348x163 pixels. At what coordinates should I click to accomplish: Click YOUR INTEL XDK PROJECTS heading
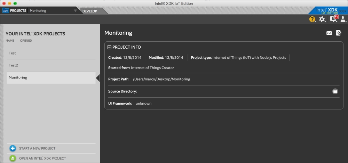[x=35, y=34]
